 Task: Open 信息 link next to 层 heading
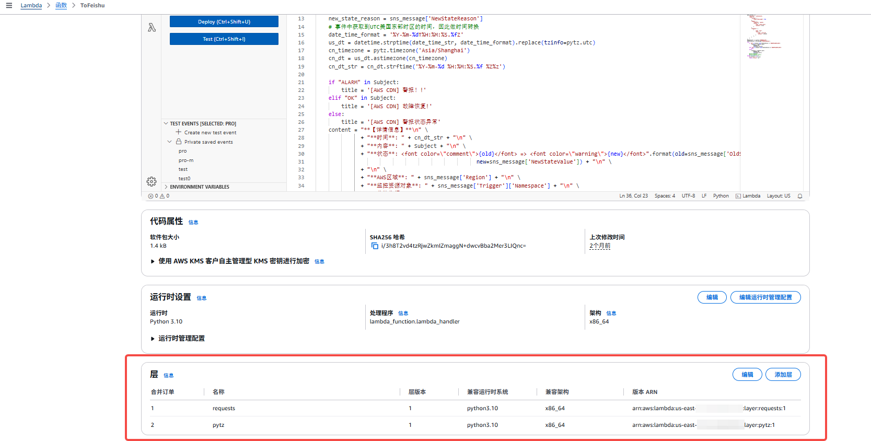(168, 376)
